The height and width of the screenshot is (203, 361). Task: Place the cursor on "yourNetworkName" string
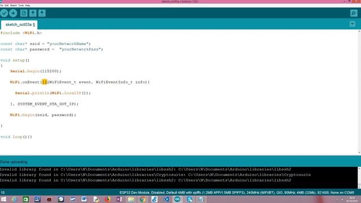pyautogui.click(x=68, y=44)
